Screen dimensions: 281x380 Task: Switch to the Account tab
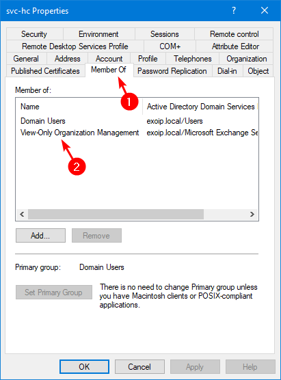click(109, 59)
